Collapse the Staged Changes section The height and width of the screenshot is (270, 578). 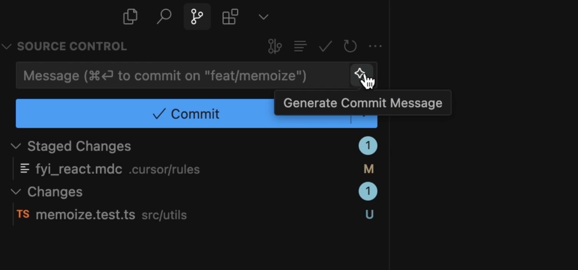(16, 146)
